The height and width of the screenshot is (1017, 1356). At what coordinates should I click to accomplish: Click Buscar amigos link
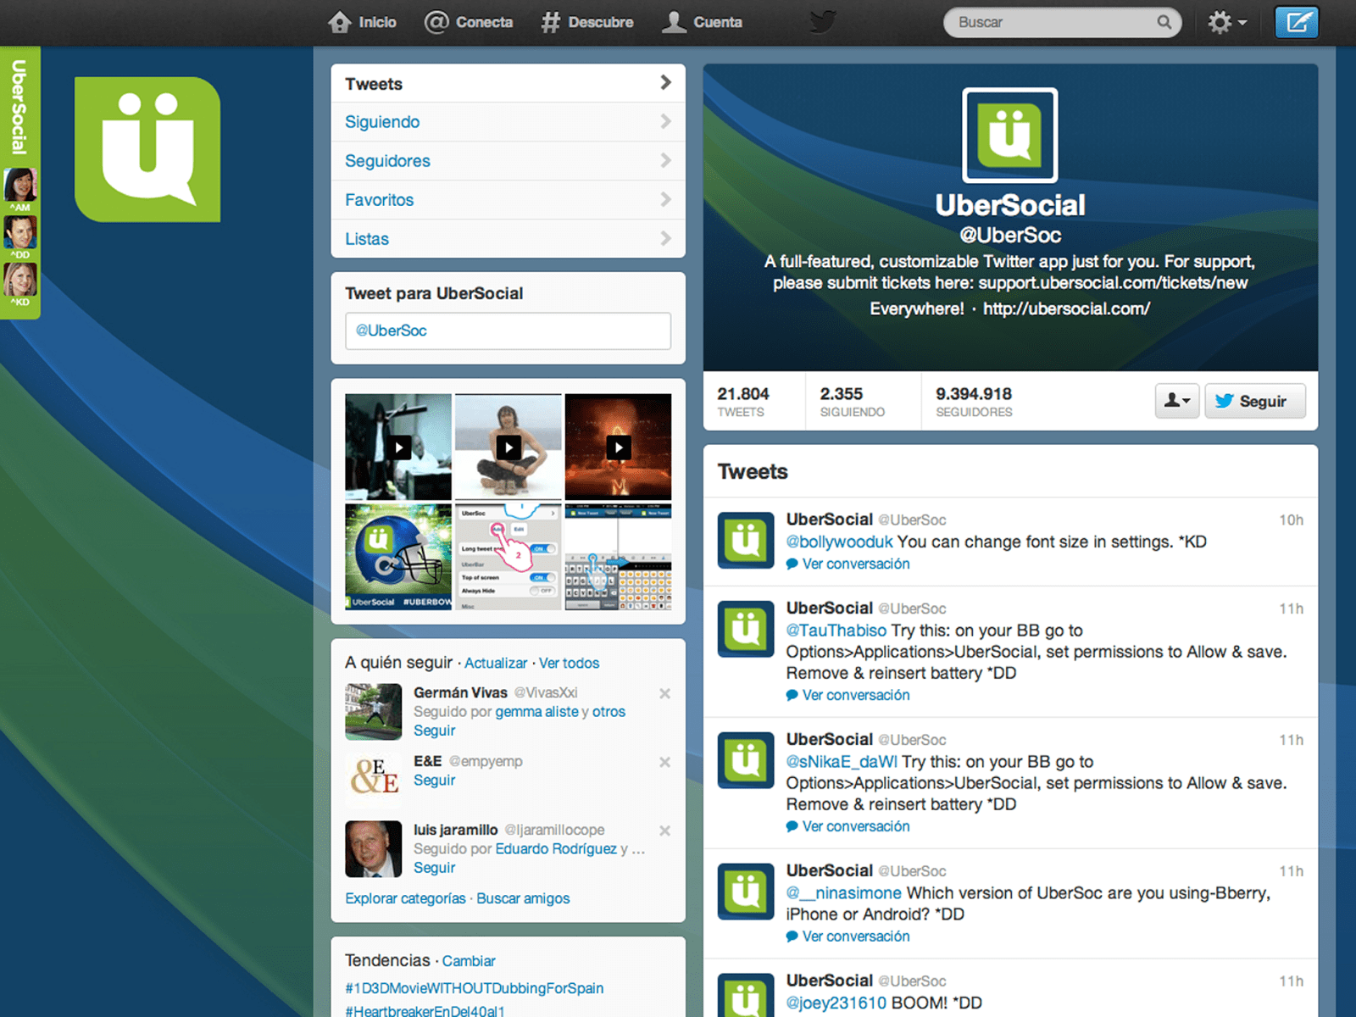pos(523,898)
